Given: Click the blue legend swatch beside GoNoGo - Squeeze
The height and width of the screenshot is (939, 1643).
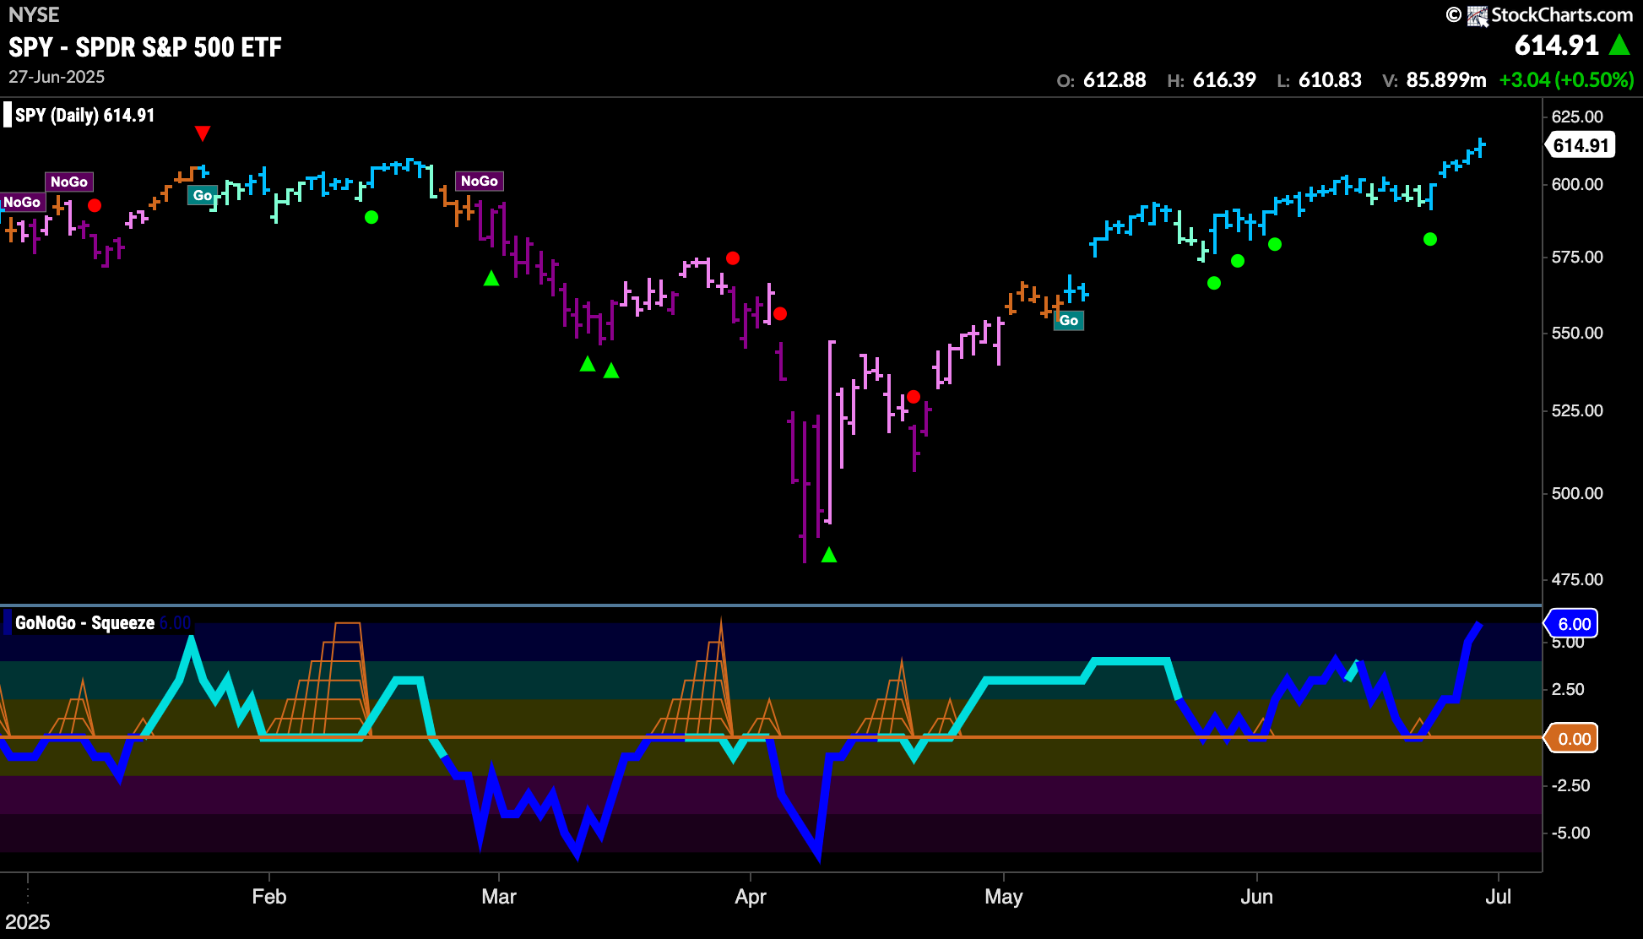Looking at the screenshot, I should tap(8, 623).
